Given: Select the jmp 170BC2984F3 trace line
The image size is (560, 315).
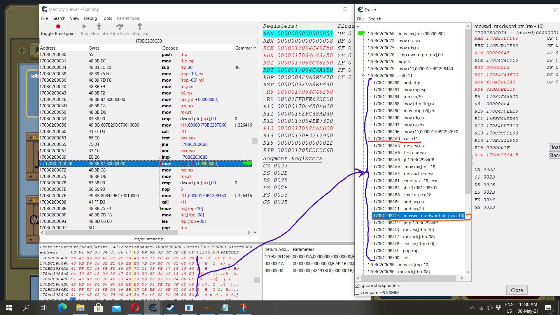Looking at the screenshot, I should pyautogui.click(x=406, y=223).
